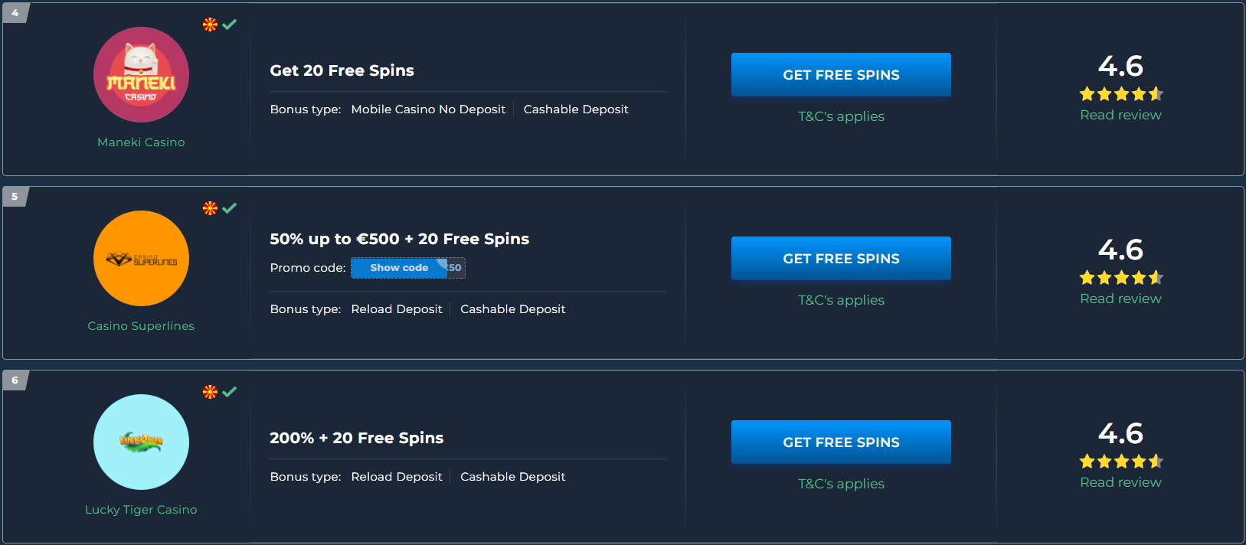Click the orange Casino Superlines logo
1246x545 pixels.
[x=141, y=259]
